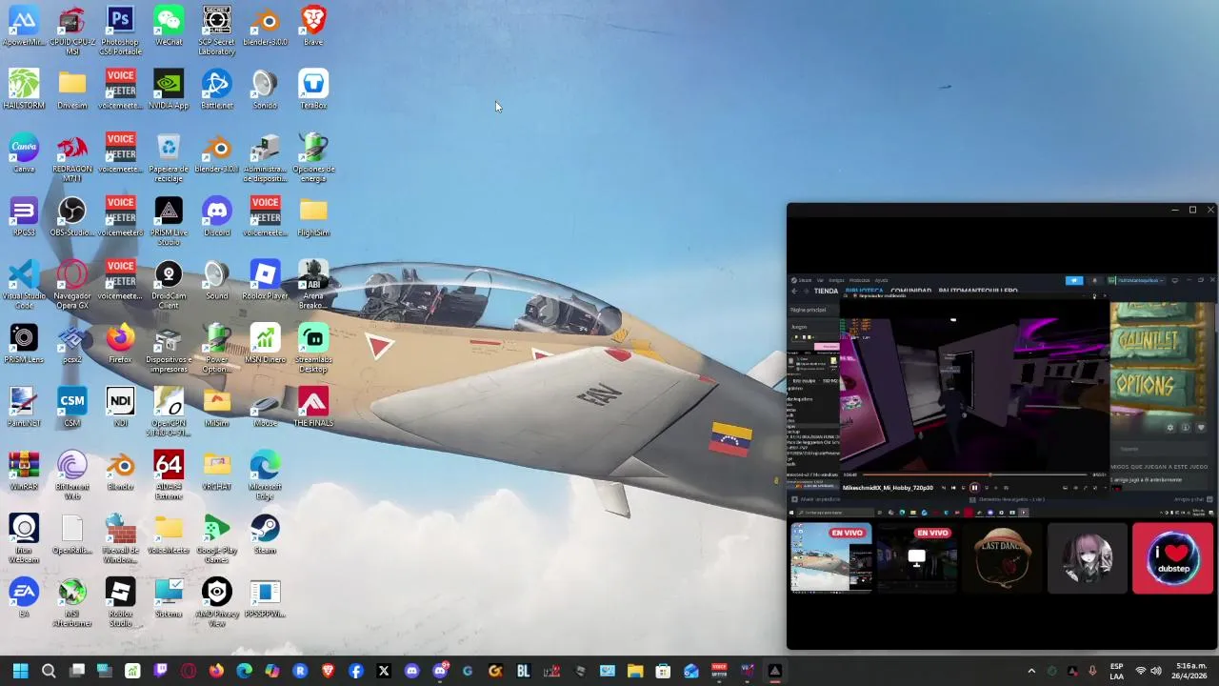The height and width of the screenshot is (686, 1219).
Task: Open the TeraBox desktop shortcut
Action: coord(313,90)
